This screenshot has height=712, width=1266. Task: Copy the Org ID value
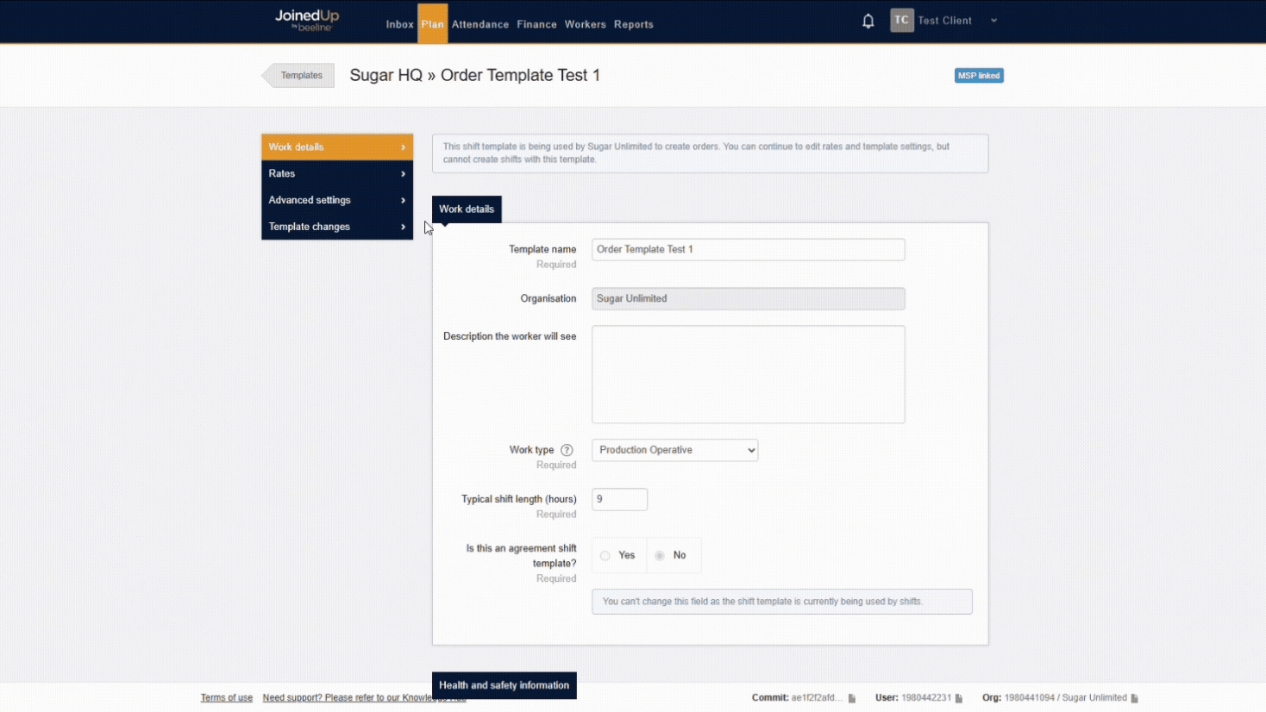click(x=1135, y=698)
